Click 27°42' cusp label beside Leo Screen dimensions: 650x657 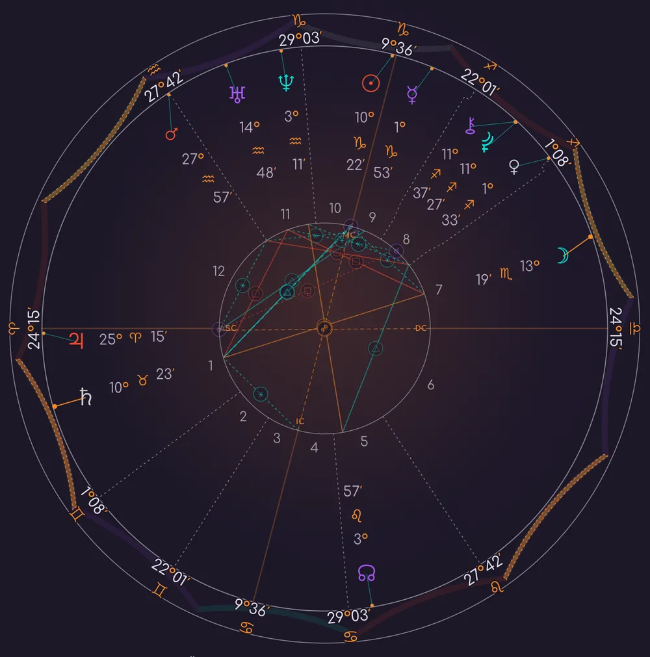pos(483,569)
